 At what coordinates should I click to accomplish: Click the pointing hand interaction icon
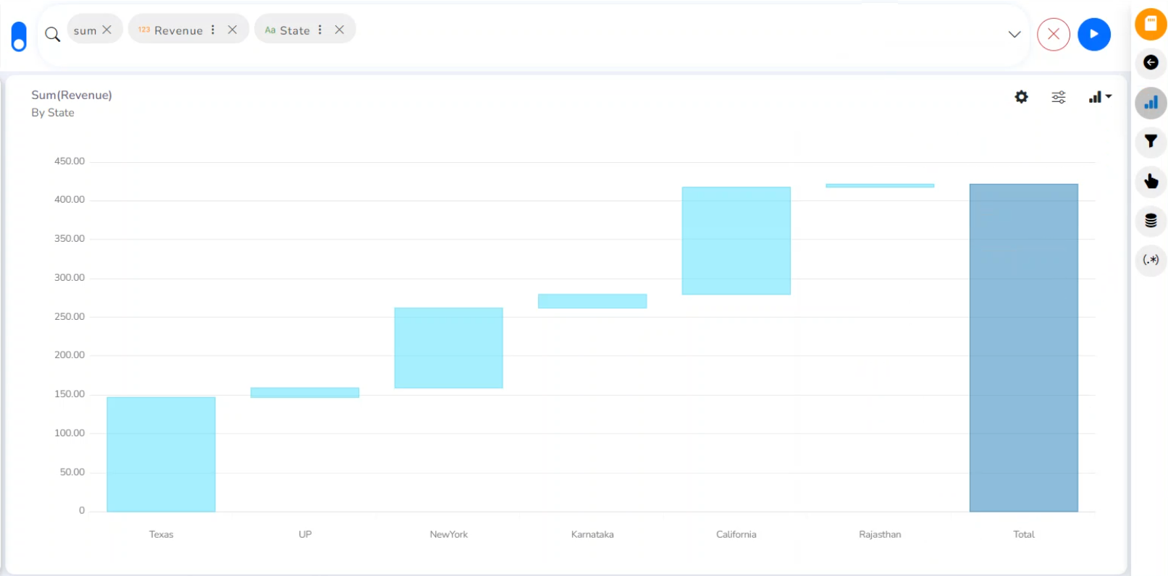(1150, 181)
